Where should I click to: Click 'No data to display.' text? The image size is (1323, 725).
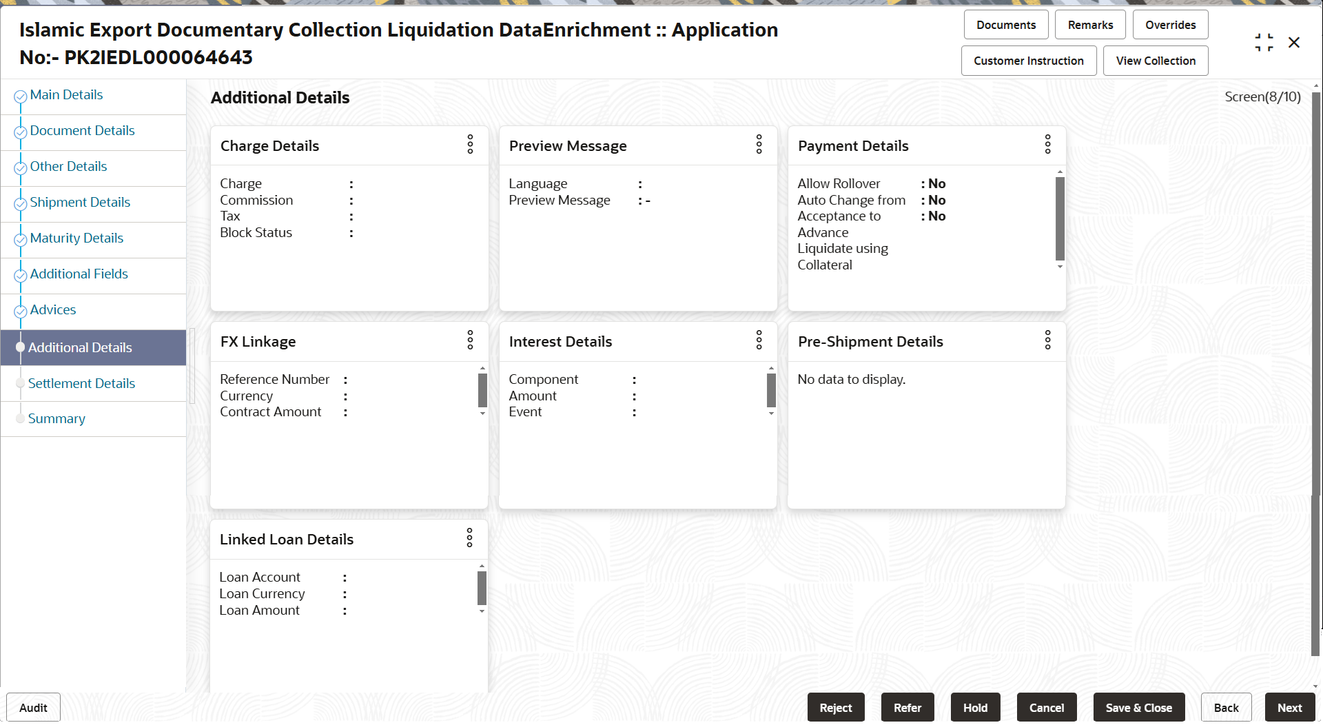pos(851,380)
